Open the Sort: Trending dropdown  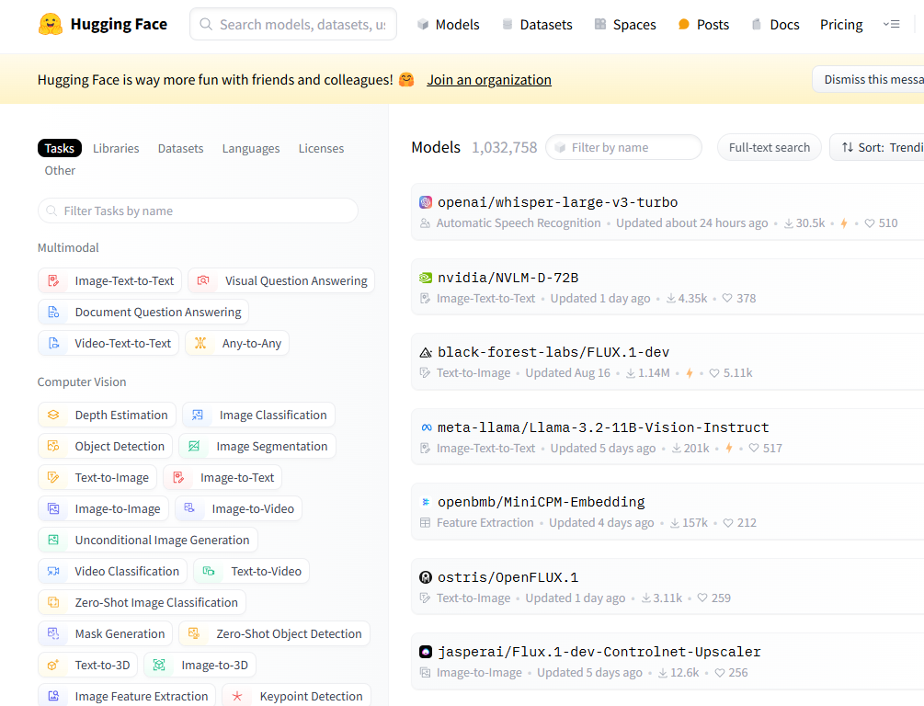(x=878, y=147)
